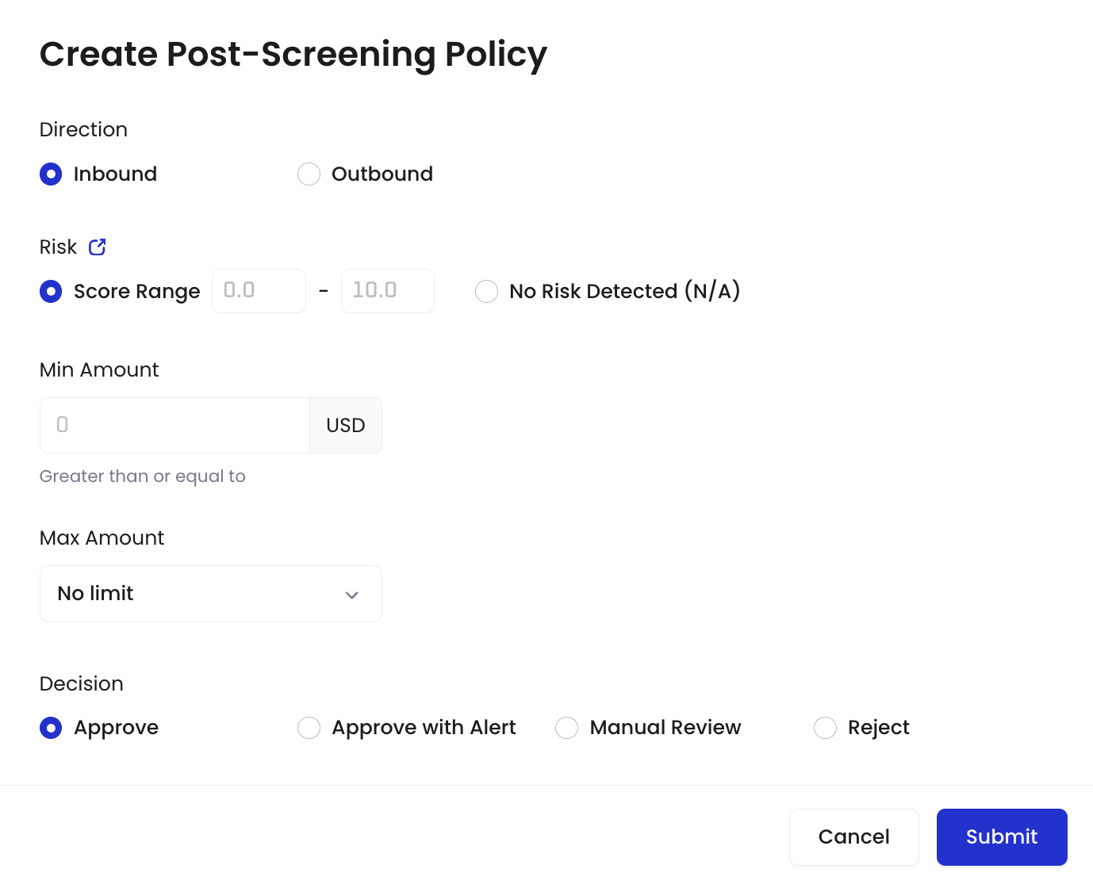
Task: Select No Risk Detected (N/A)
Action: coord(486,292)
